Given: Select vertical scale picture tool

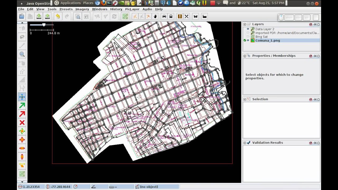Looking at the screenshot, I should pyautogui.click(x=22, y=157).
